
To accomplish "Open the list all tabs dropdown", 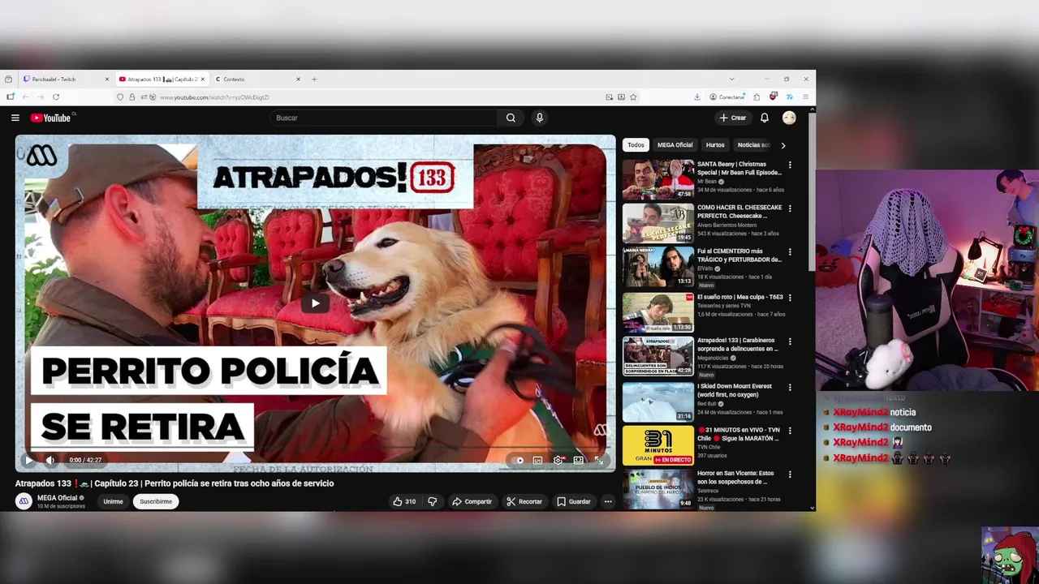I will (731, 79).
